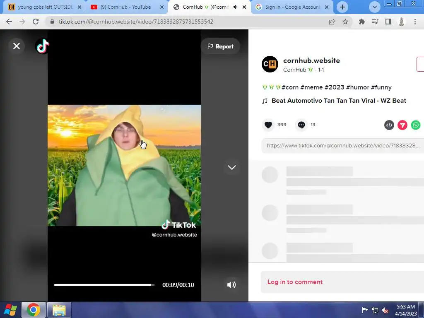Viewport: 424px width, 318px height.
Task: Select the CornHub TikTok tab
Action: [x=205, y=7]
